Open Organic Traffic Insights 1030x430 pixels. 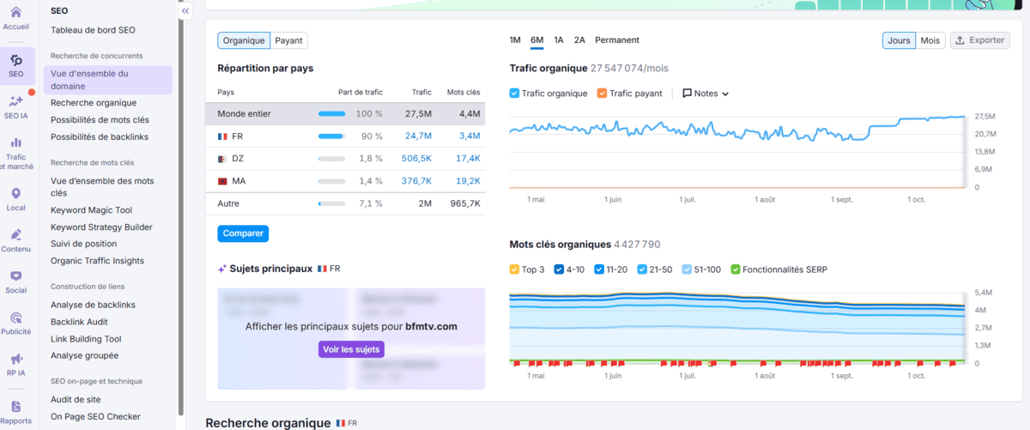(97, 261)
